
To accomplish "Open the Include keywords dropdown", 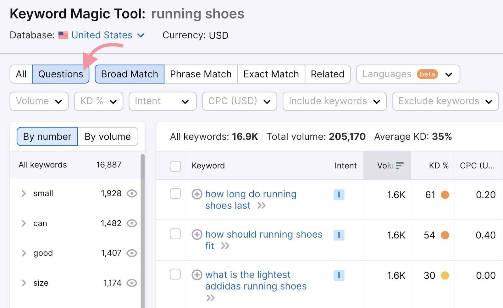I will (x=334, y=101).
